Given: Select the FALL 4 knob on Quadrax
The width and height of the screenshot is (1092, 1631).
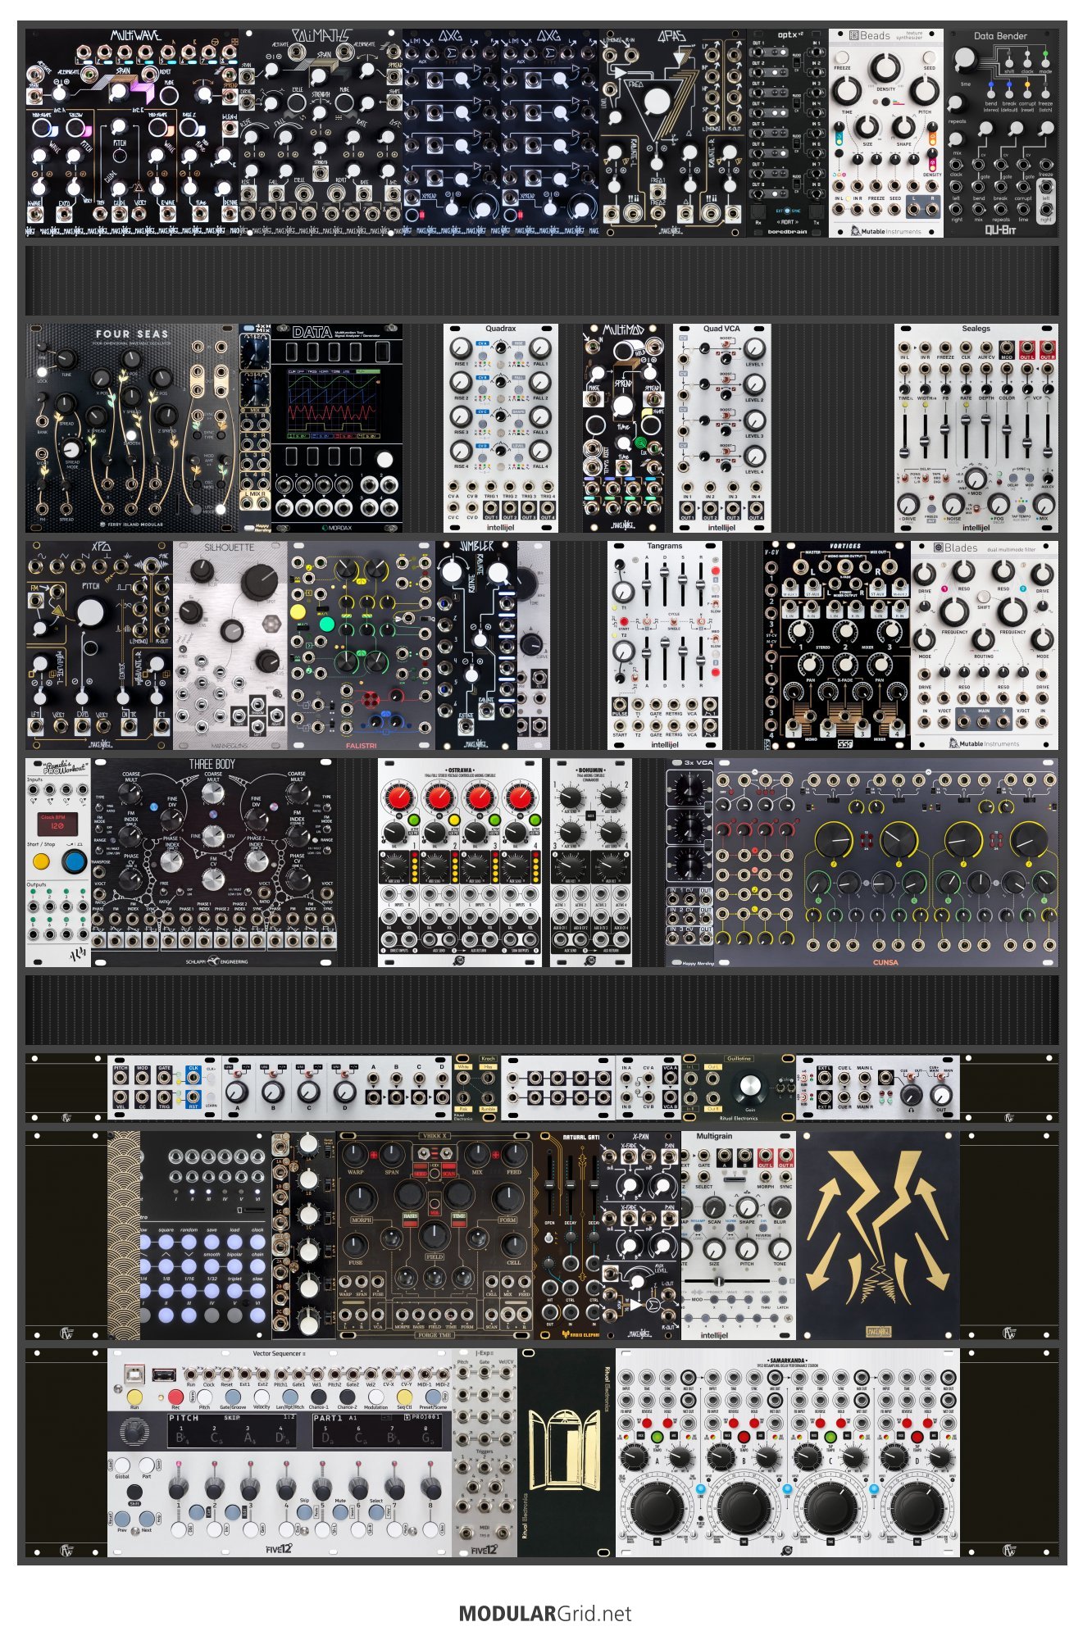Looking at the screenshot, I should (x=539, y=450).
